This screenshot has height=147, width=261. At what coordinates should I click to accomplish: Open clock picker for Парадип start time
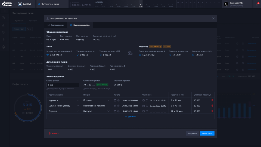[119, 111]
